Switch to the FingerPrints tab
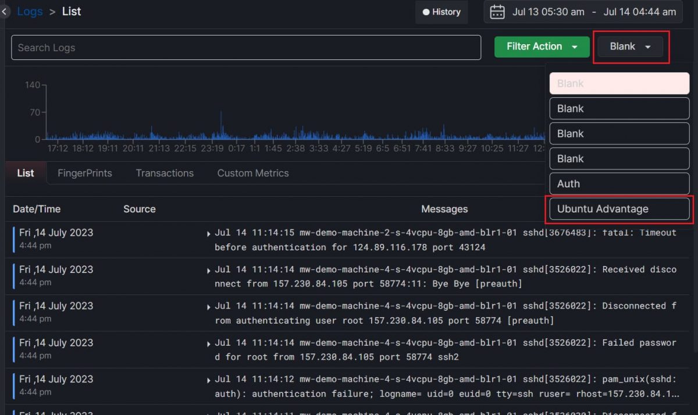This screenshot has height=415, width=698. (84, 173)
